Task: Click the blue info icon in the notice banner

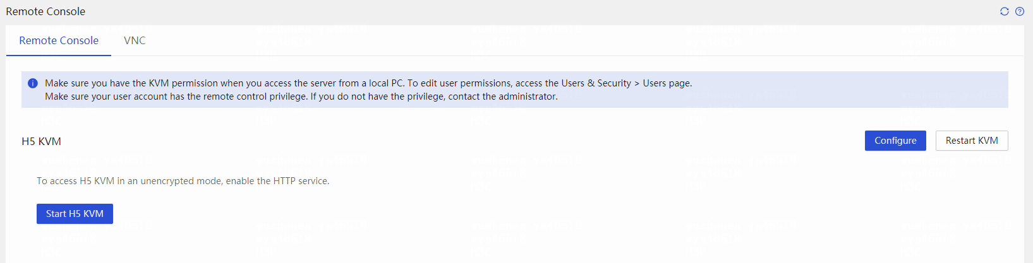Action: click(x=33, y=83)
